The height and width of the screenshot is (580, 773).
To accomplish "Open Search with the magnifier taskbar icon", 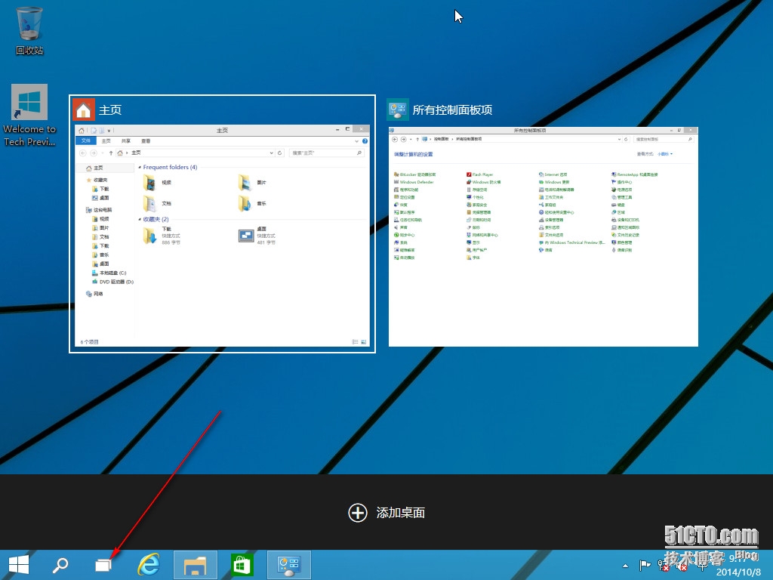I will [60, 565].
